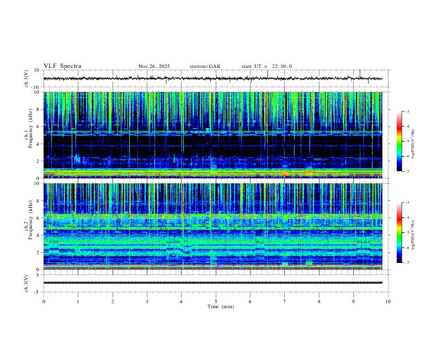The height and width of the screenshot is (338, 437).
Task: Click the lower color bar "log(PSD)" label
Action: (x=413, y=235)
